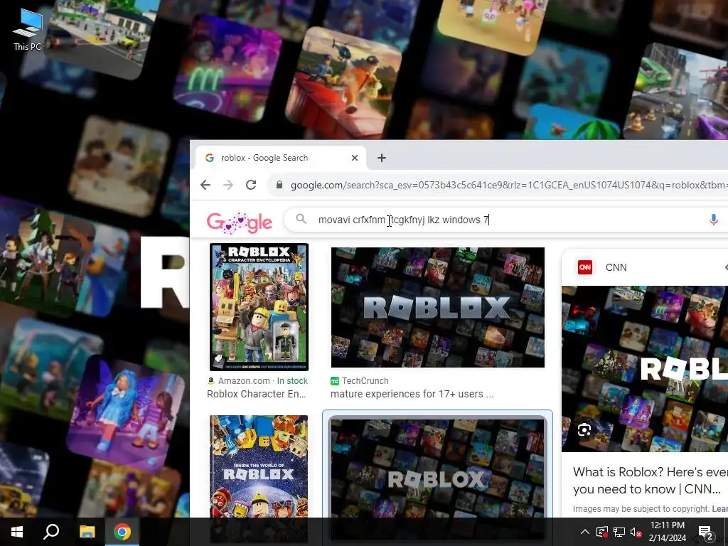This screenshot has width=728, height=546.
Task: Start voice search with microphone icon
Action: click(x=714, y=220)
